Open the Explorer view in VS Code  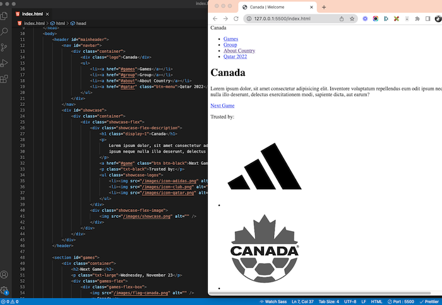[x=4, y=16]
